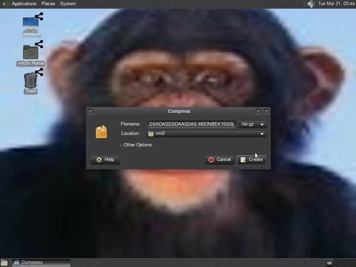Select the Compress taskbar entry

click(x=41, y=263)
